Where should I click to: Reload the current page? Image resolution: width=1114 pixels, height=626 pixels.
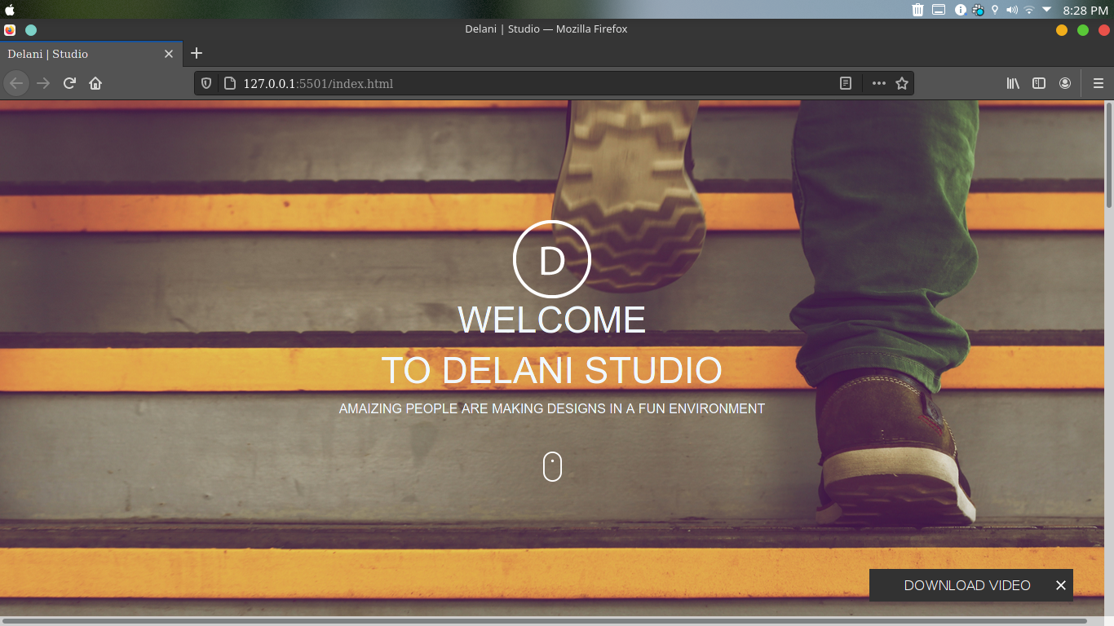click(69, 82)
